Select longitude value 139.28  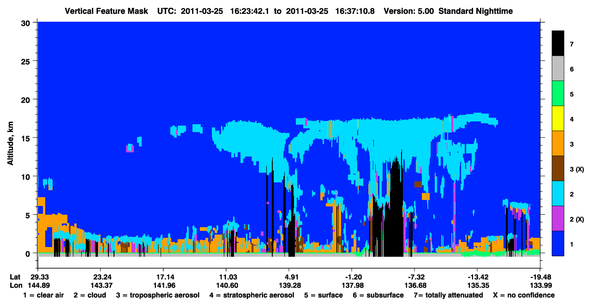tap(289, 285)
